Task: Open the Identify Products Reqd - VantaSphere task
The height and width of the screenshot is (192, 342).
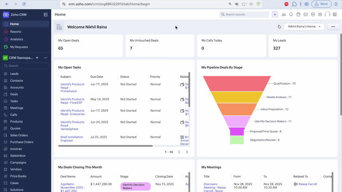Action: 72,125
